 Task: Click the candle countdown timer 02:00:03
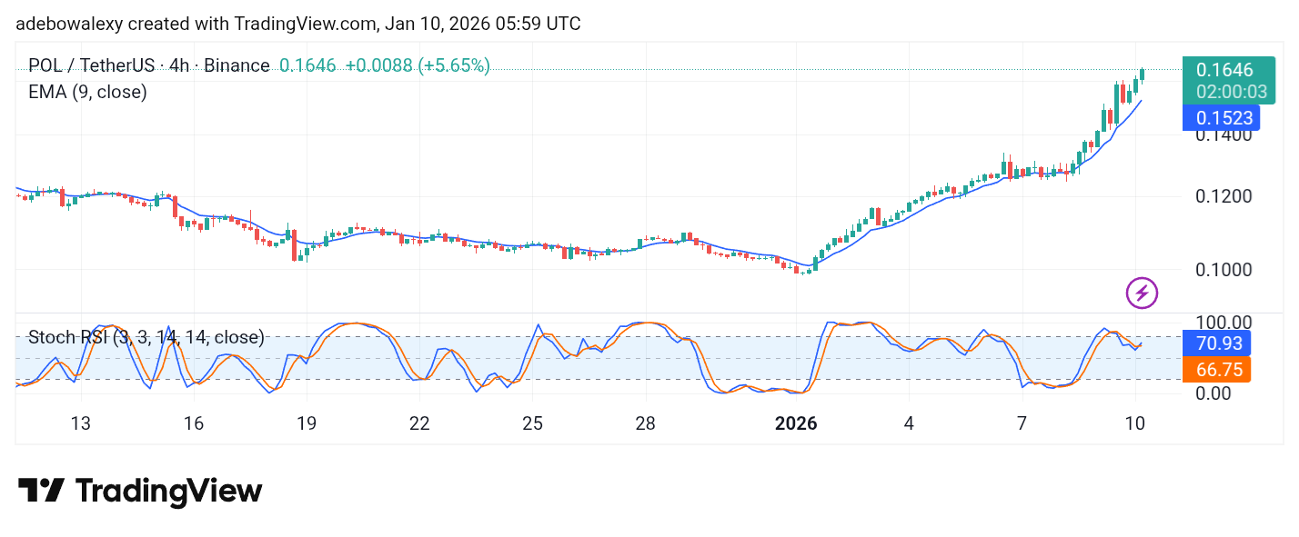(x=1232, y=92)
